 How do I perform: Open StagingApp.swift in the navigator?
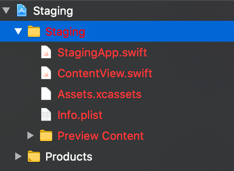click(x=102, y=53)
